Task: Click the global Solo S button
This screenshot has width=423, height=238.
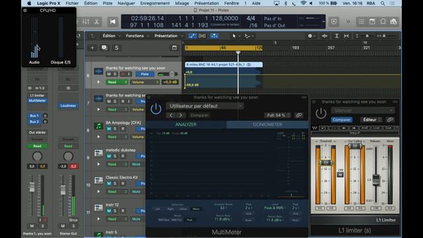Action: (116, 48)
